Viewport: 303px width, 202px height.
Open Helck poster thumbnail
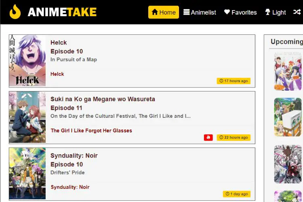[x=27, y=61]
